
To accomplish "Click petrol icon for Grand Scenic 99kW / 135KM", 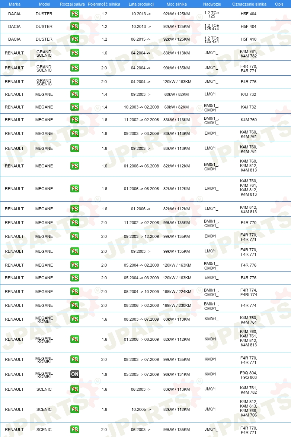I will [x=74, y=68].
